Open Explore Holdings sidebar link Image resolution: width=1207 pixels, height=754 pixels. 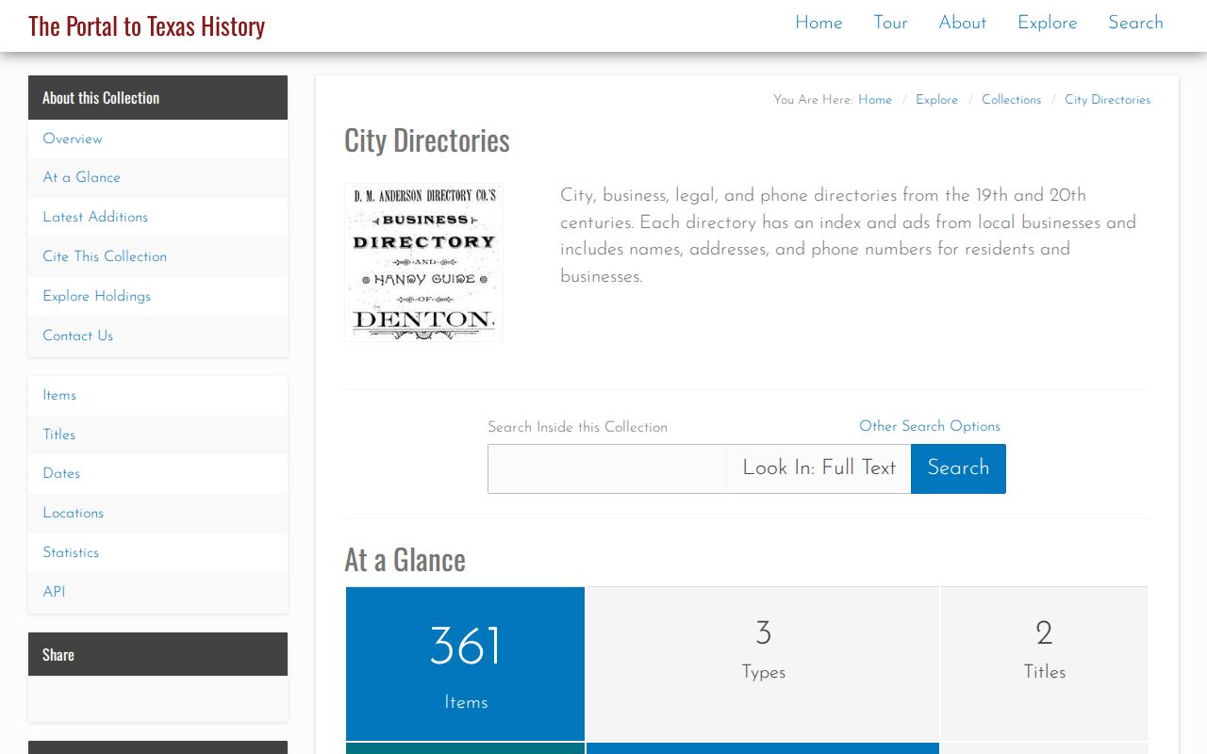157,296
